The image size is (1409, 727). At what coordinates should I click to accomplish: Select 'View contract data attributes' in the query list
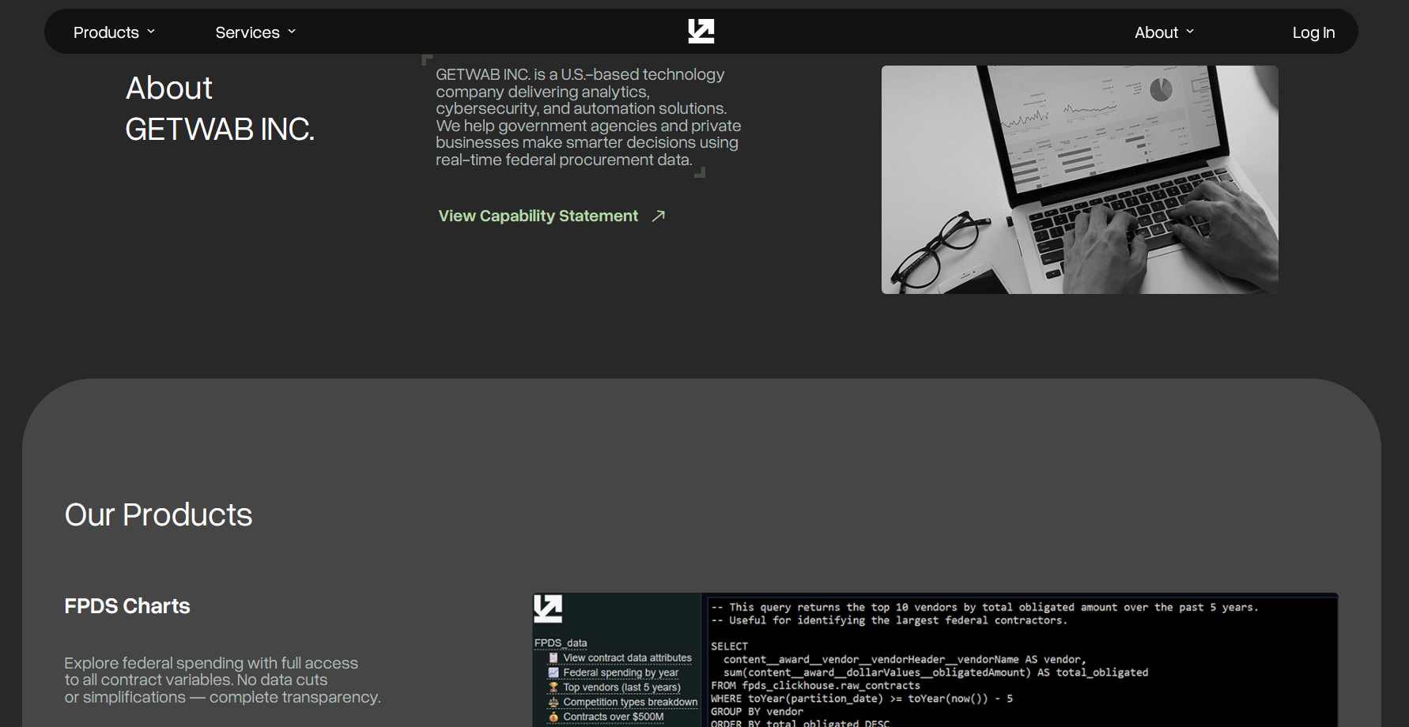pos(627,658)
